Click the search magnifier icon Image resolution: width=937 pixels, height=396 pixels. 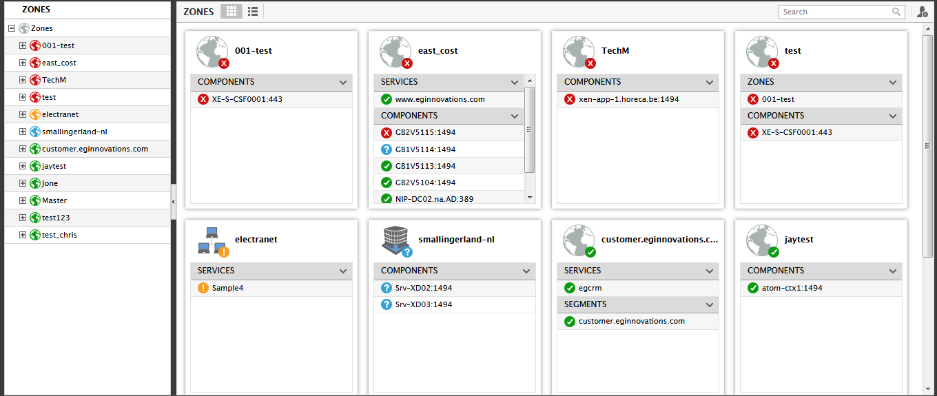tap(896, 12)
